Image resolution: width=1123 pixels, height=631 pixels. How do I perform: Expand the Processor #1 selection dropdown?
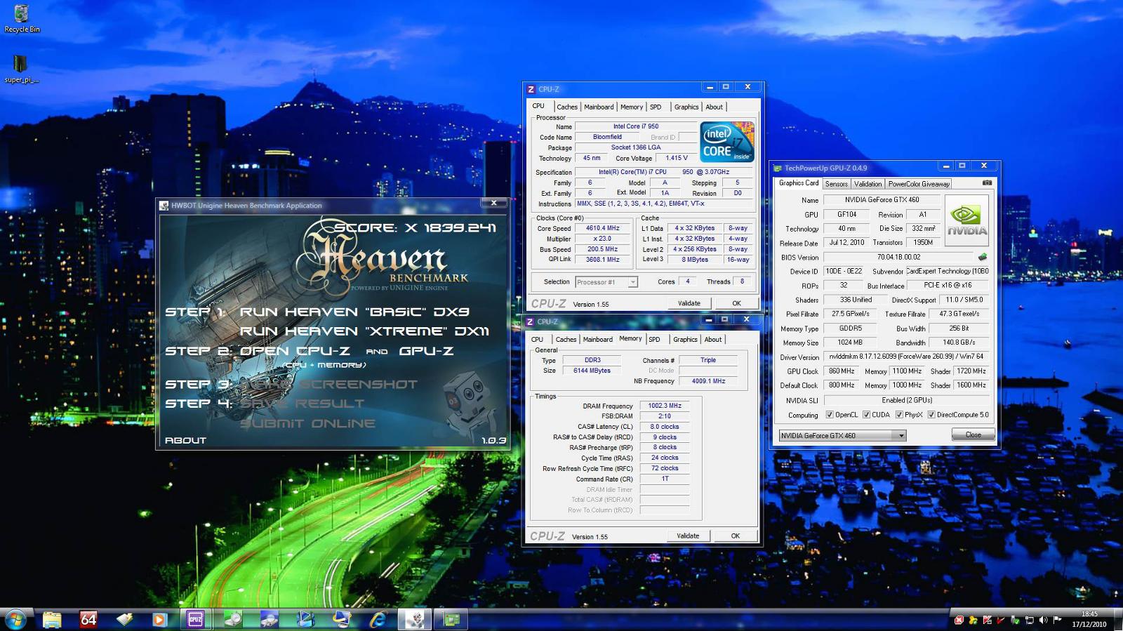coord(632,282)
